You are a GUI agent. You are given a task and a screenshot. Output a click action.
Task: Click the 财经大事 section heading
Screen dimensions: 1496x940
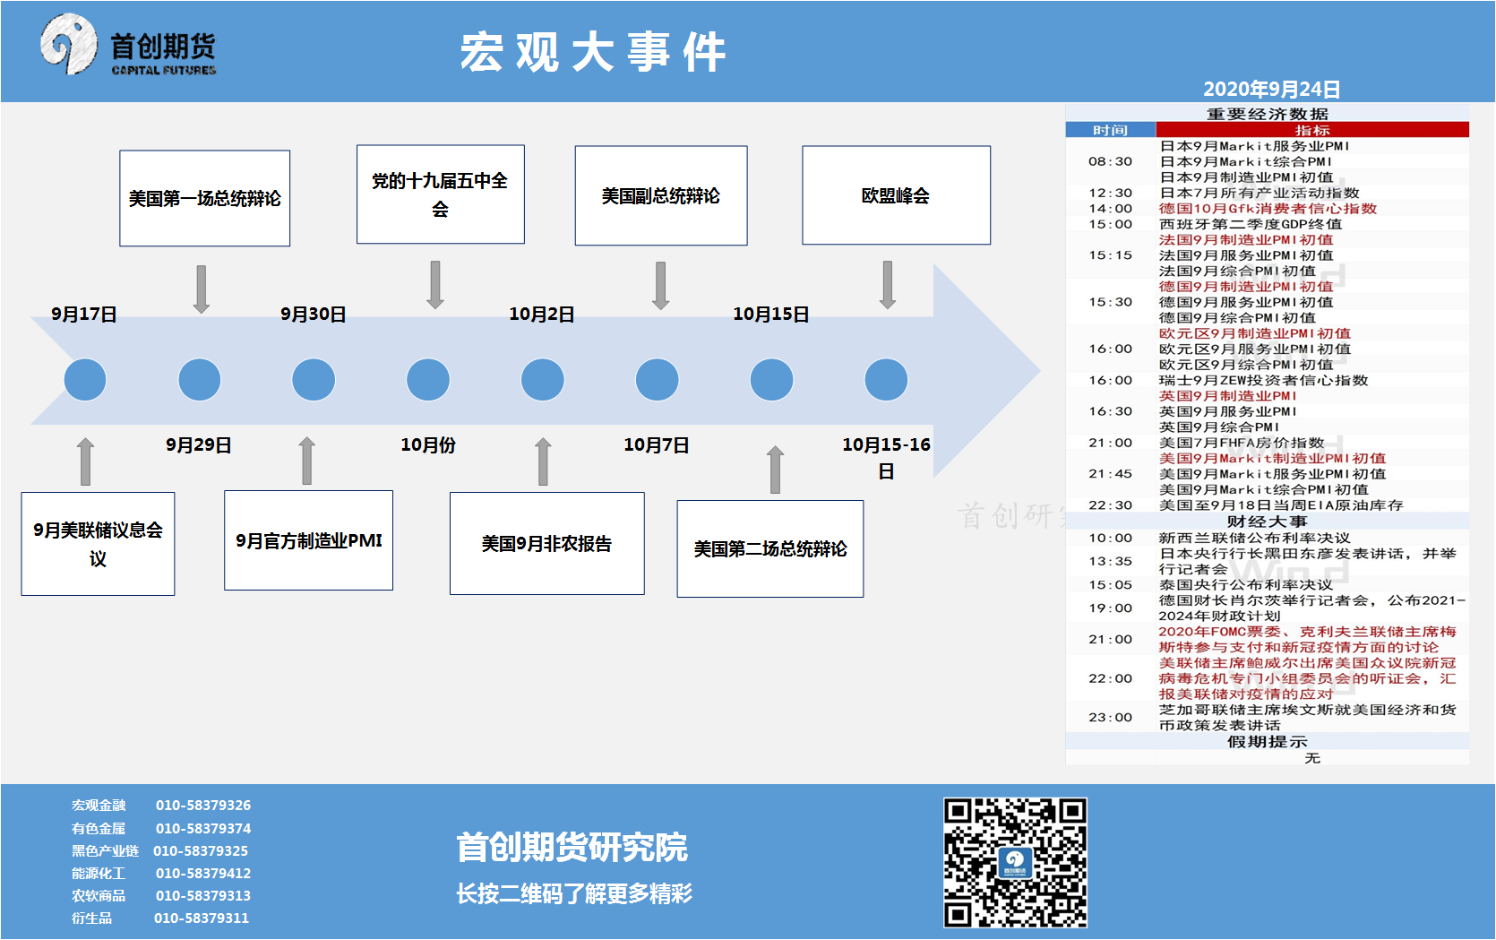1268,522
